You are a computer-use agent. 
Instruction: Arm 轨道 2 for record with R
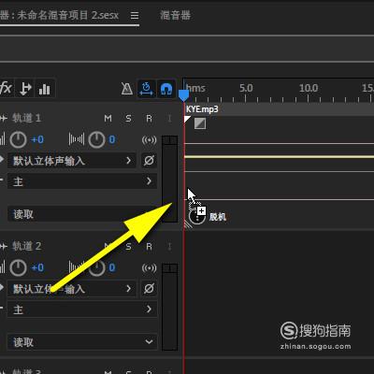(149, 247)
